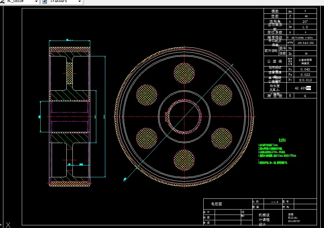Screen dimensions: 324x228
Task: Click the 201180727 number in title block
Action: 294,221
